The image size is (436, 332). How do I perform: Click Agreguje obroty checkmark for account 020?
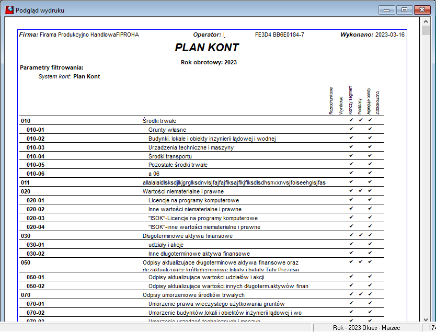[370, 190]
